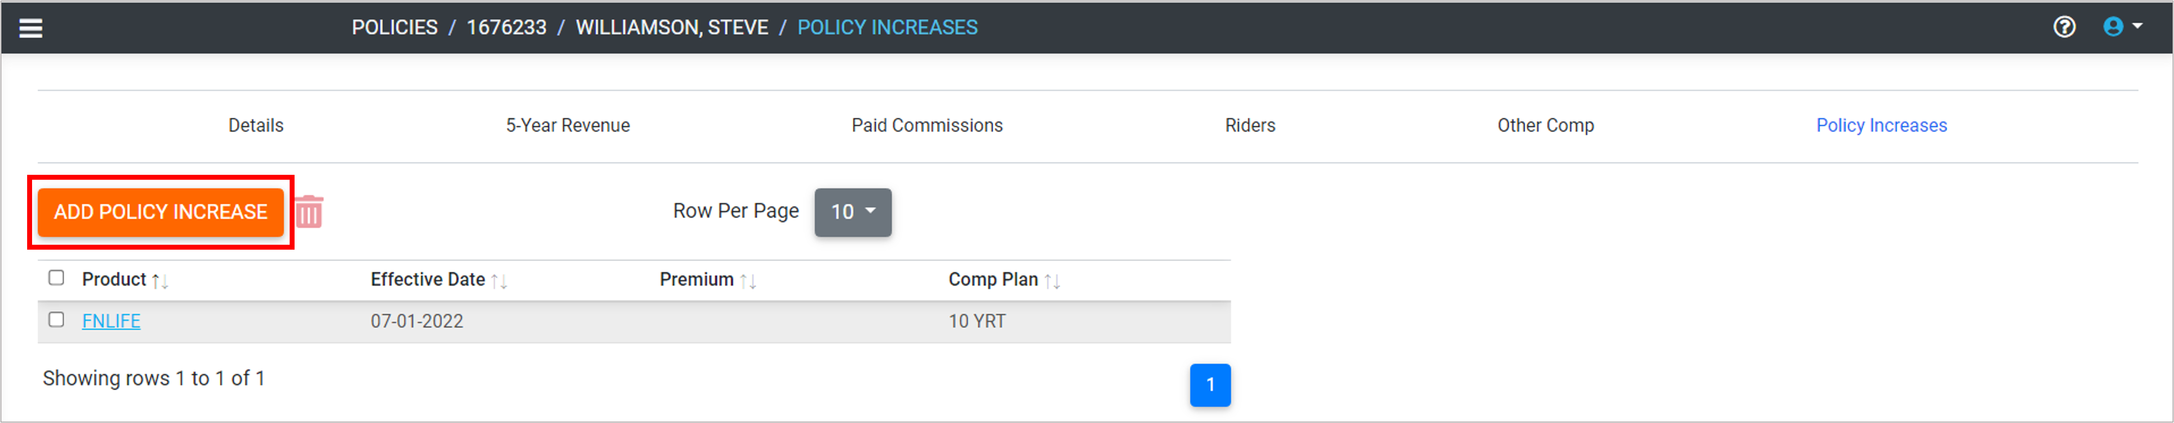
Task: Sort by Product column arrows
Action: point(160,281)
